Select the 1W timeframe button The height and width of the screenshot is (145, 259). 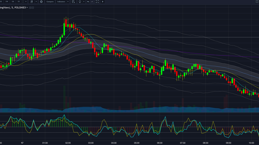pos(7,2)
